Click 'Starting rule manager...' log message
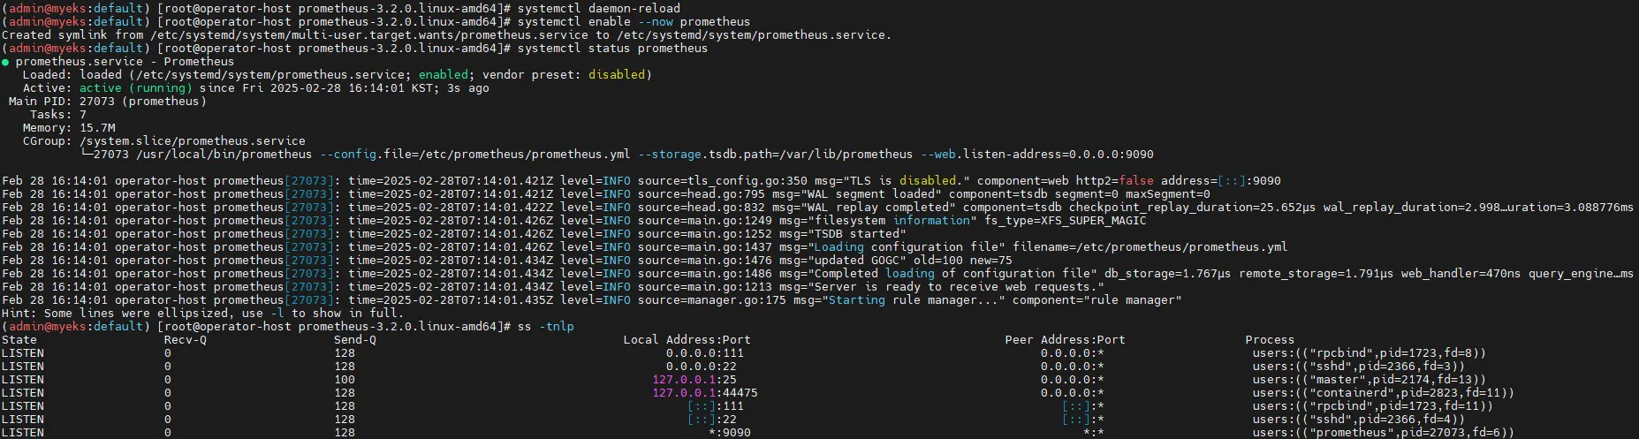 [x=914, y=299]
